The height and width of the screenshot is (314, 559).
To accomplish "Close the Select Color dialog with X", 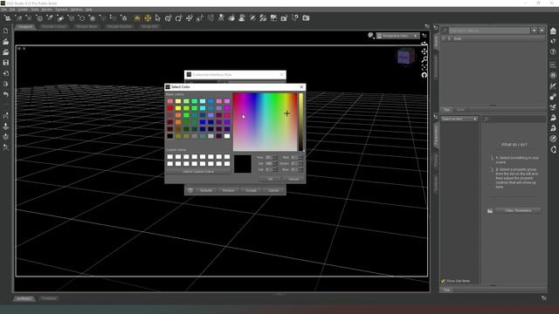I will click(301, 87).
